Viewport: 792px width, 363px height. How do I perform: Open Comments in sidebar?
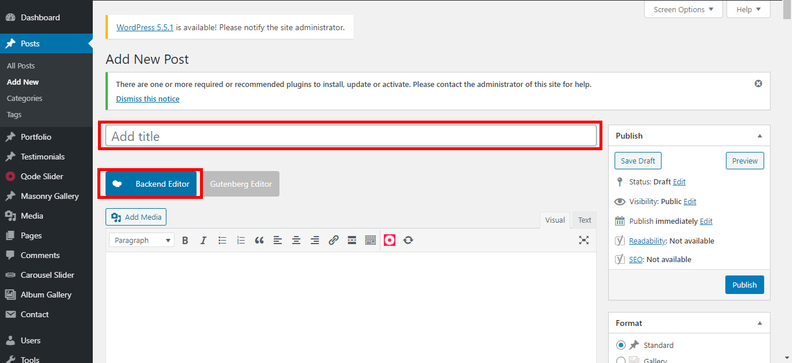pyautogui.click(x=46, y=255)
